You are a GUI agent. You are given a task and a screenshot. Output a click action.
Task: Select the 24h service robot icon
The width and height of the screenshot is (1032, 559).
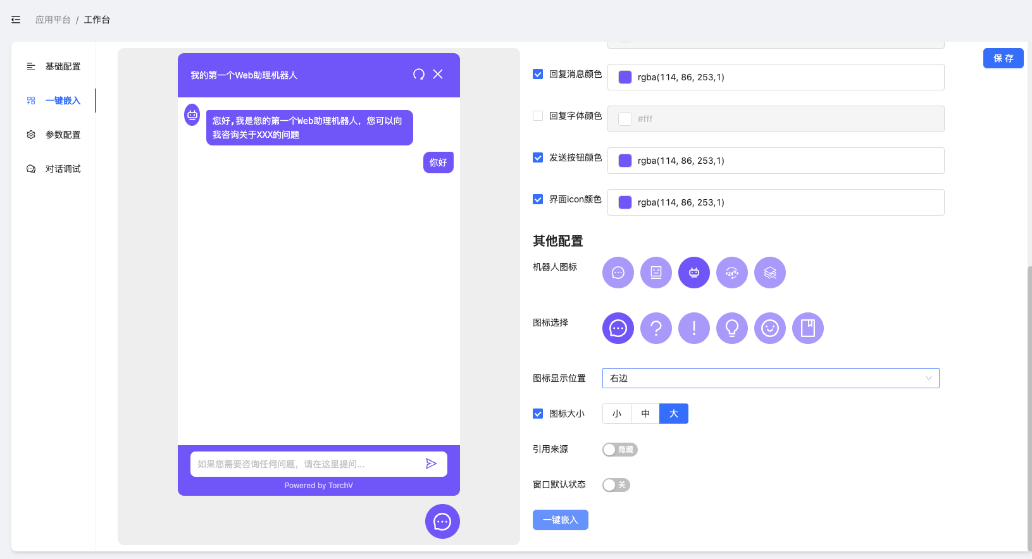(x=732, y=273)
